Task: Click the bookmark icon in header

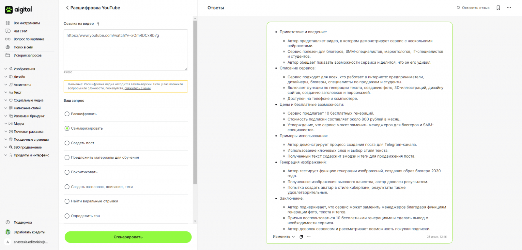Action: tap(498, 8)
